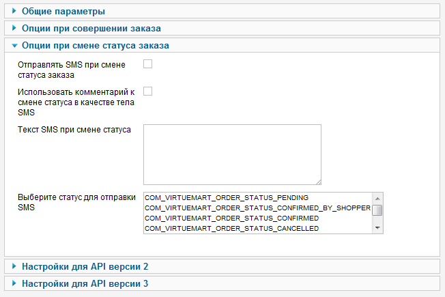Open the Общие параметры panel header
The height and width of the screenshot is (297, 445).
point(63,12)
